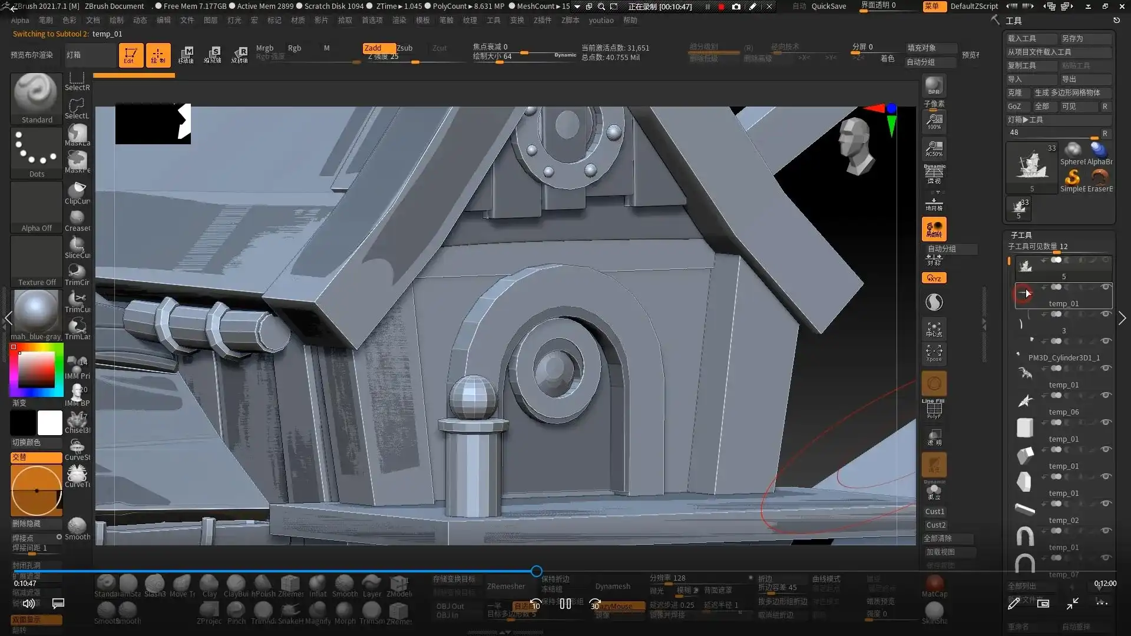Image resolution: width=1131 pixels, height=636 pixels.
Task: Select the TrimCurve brush icon
Action: 77,300
